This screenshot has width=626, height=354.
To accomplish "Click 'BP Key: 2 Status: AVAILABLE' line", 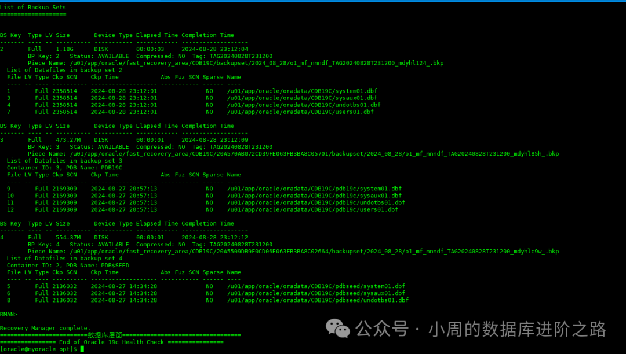I will 150,56.
